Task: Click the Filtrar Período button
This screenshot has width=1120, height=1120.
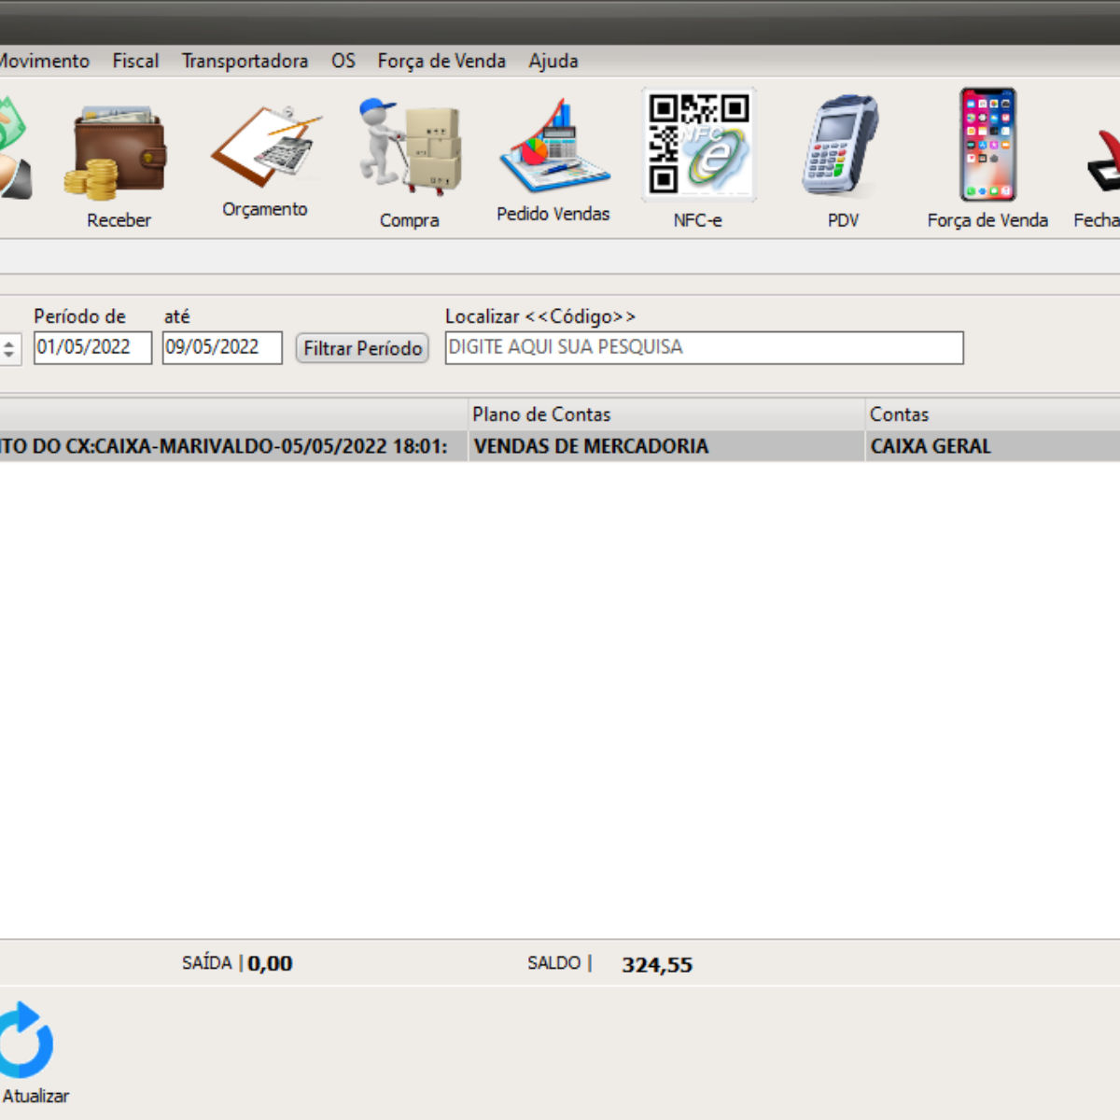Action: [362, 348]
